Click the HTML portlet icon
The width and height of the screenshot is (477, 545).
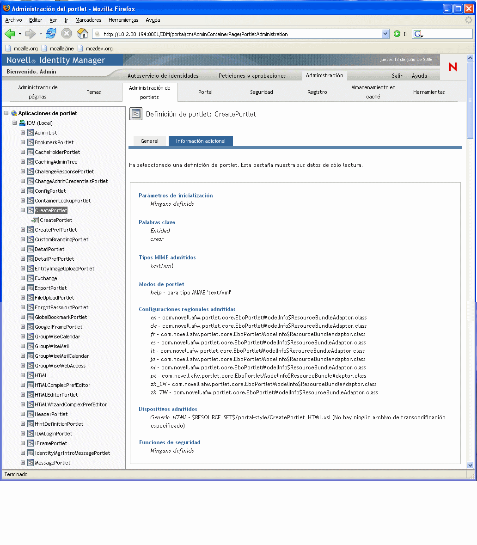pos(31,375)
